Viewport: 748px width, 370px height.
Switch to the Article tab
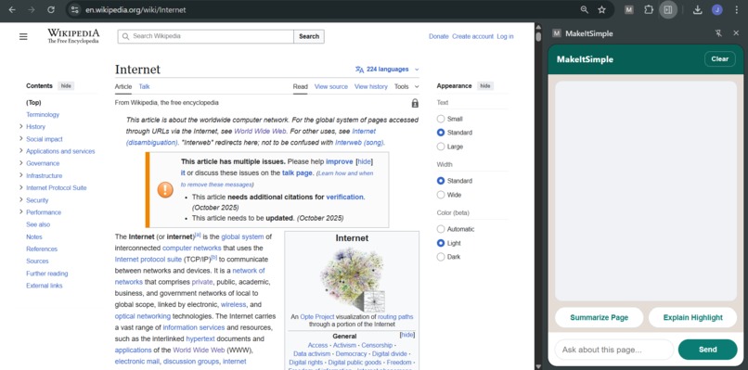(x=123, y=87)
